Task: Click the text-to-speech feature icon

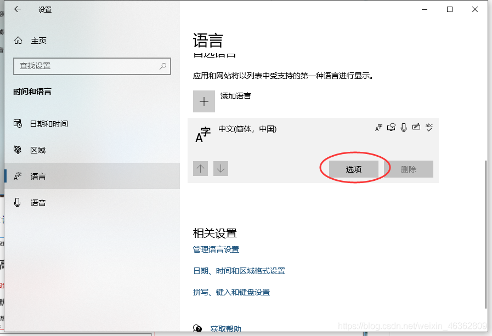Action: tap(391, 127)
